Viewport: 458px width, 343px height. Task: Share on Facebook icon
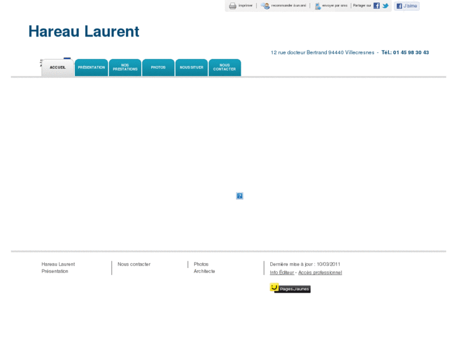377,6
